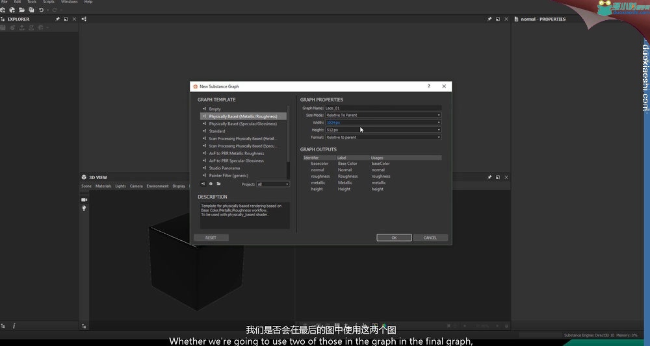This screenshot has width=650, height=346.
Task: Click the redo arrow in main toolbar
Action: point(55,10)
